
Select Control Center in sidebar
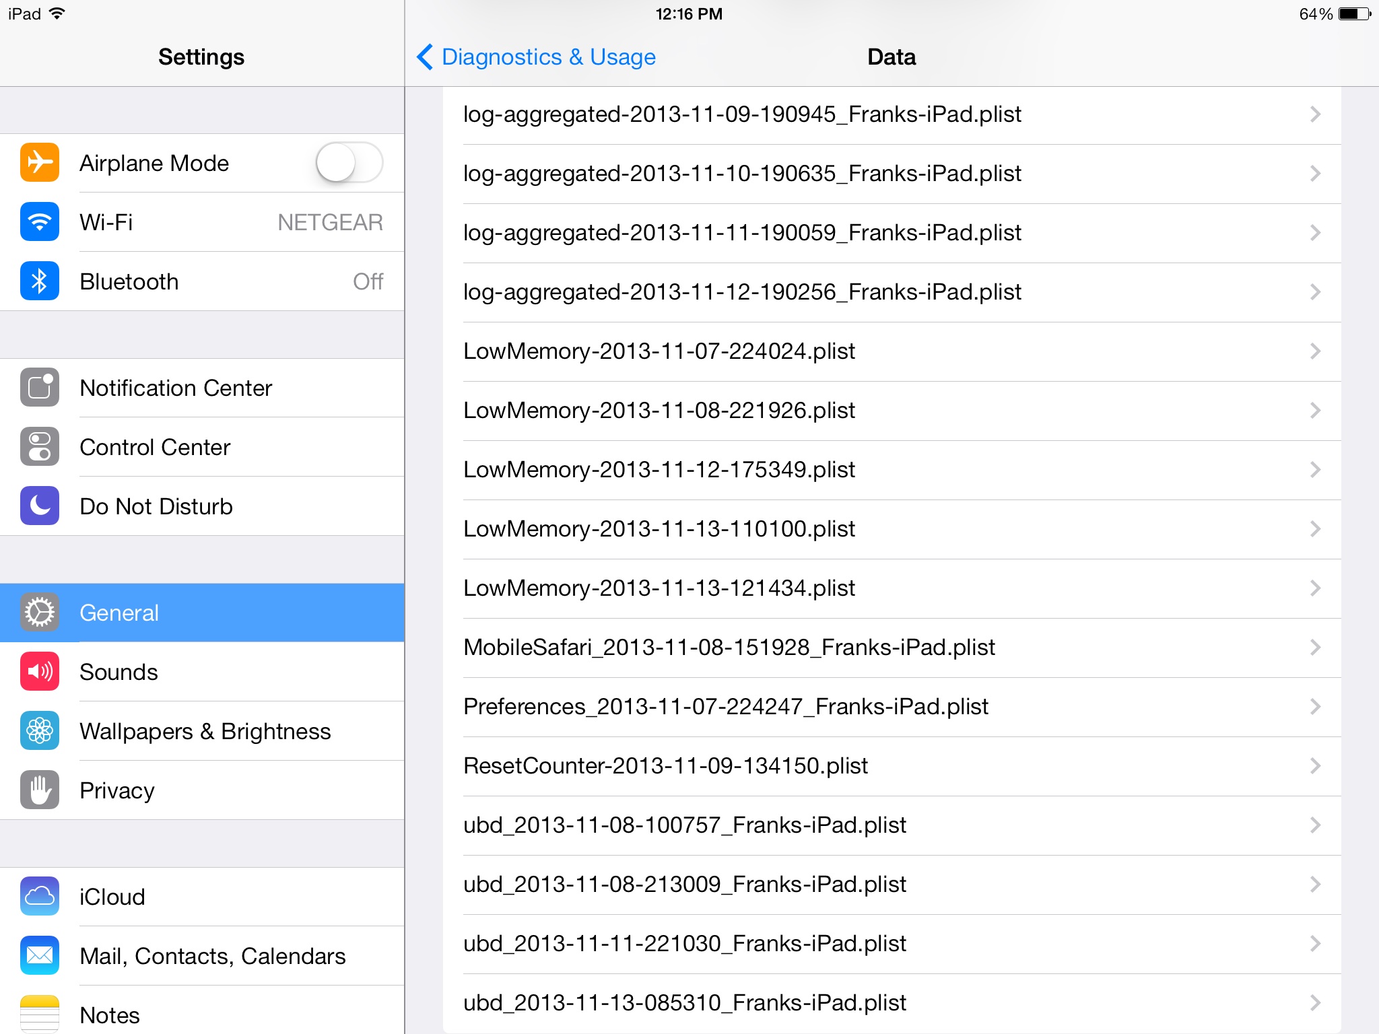(x=202, y=447)
